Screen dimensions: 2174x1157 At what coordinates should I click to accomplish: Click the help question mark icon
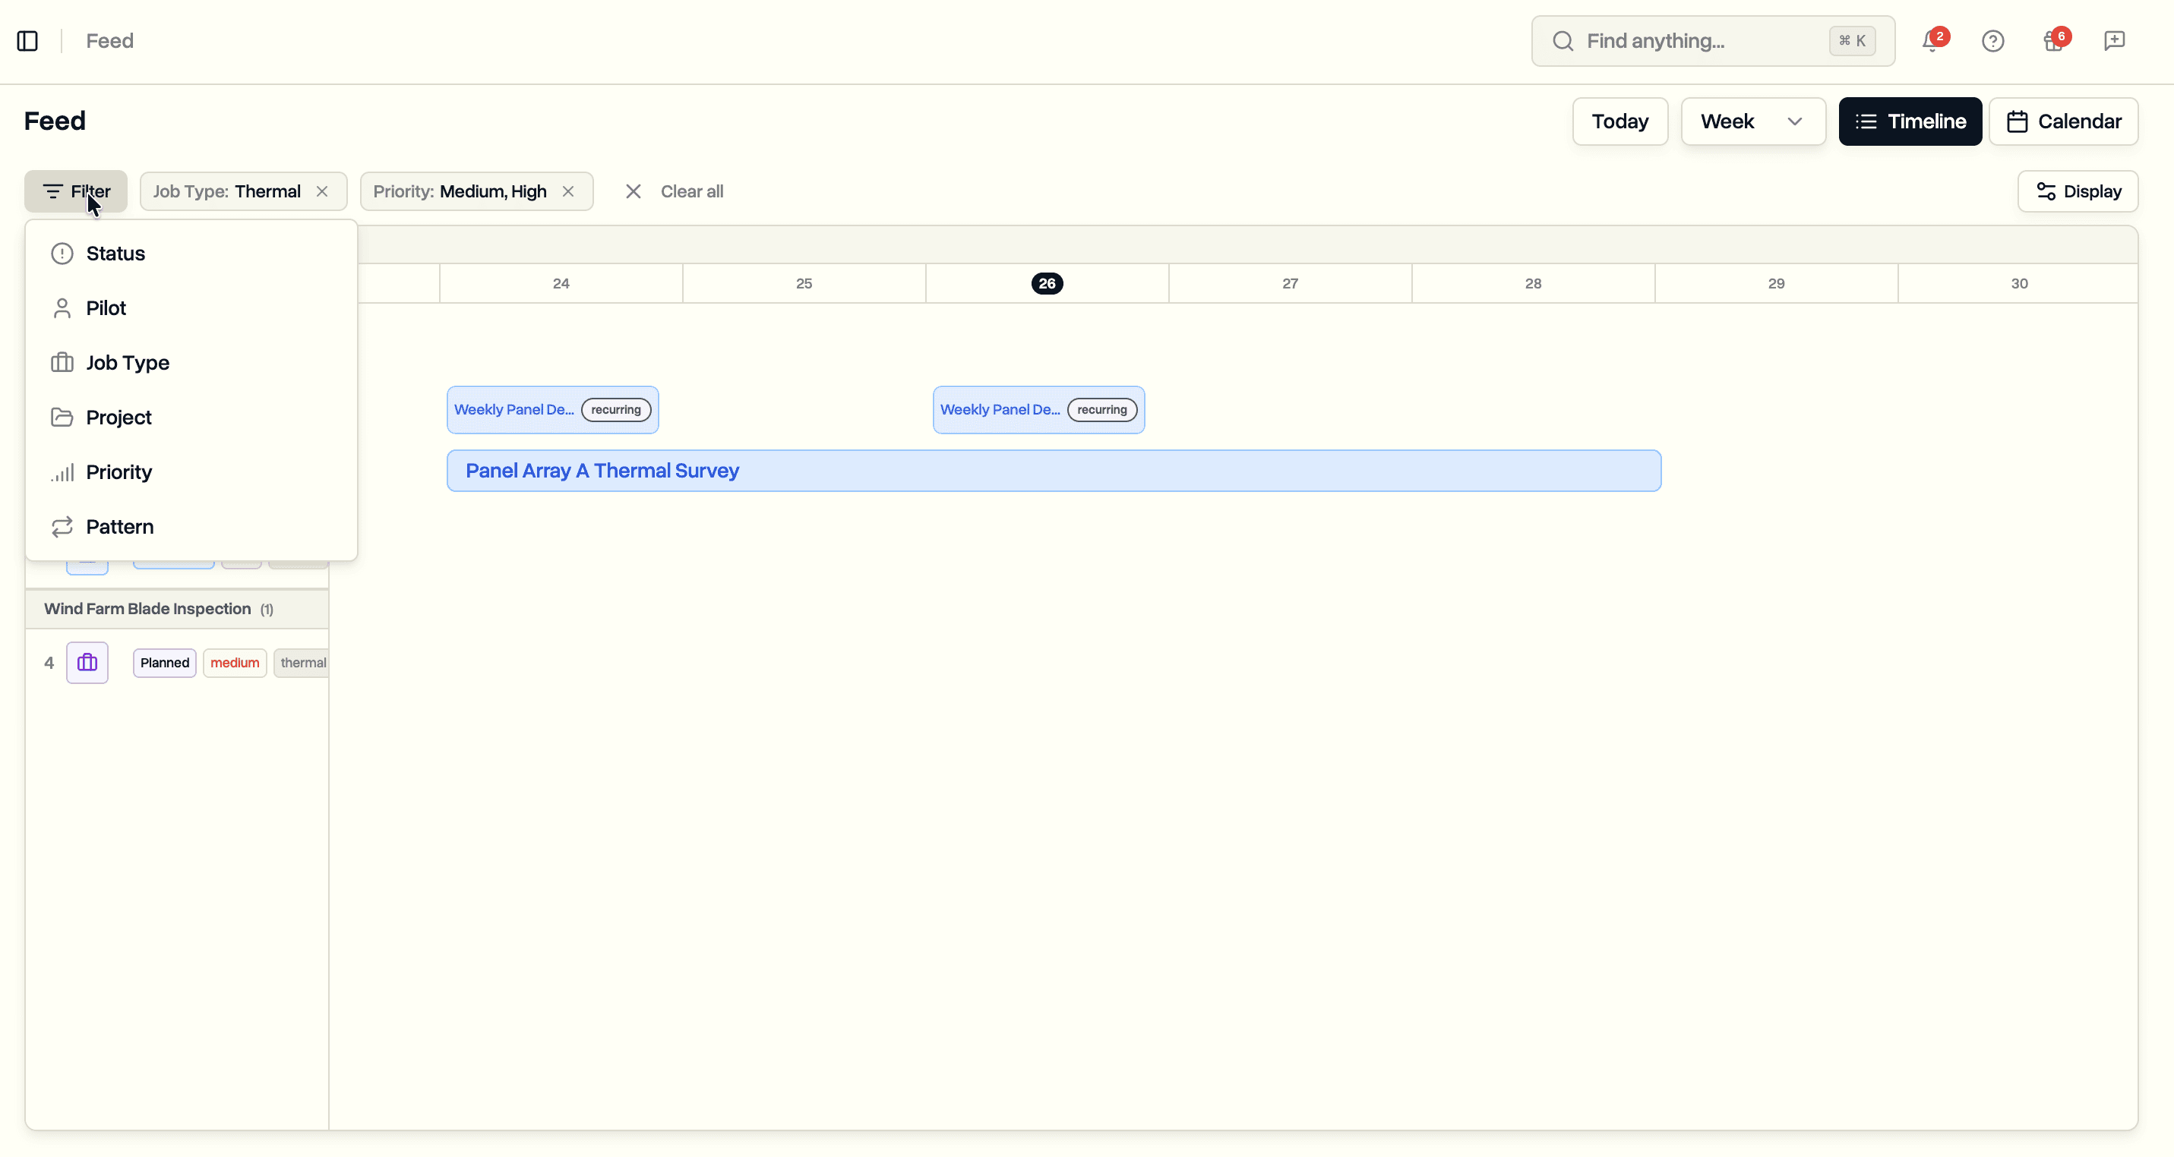1993,40
